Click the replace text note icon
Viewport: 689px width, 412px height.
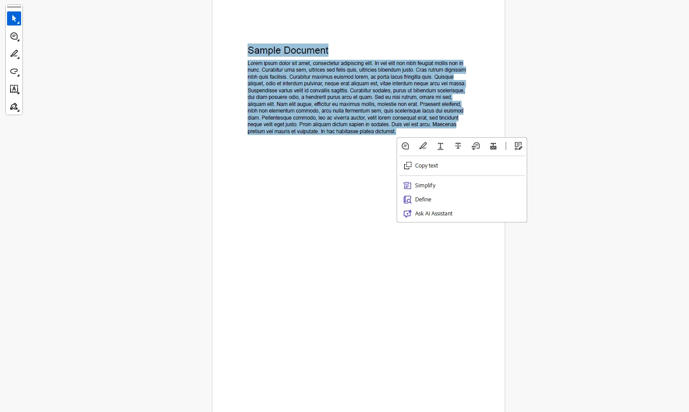click(x=475, y=146)
